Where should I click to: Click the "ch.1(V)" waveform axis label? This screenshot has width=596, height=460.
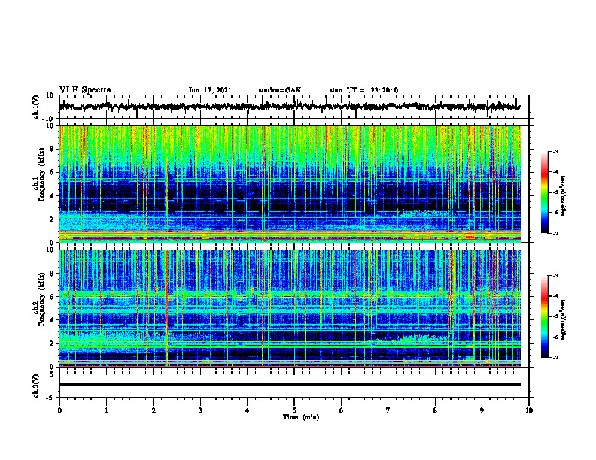[x=35, y=107]
